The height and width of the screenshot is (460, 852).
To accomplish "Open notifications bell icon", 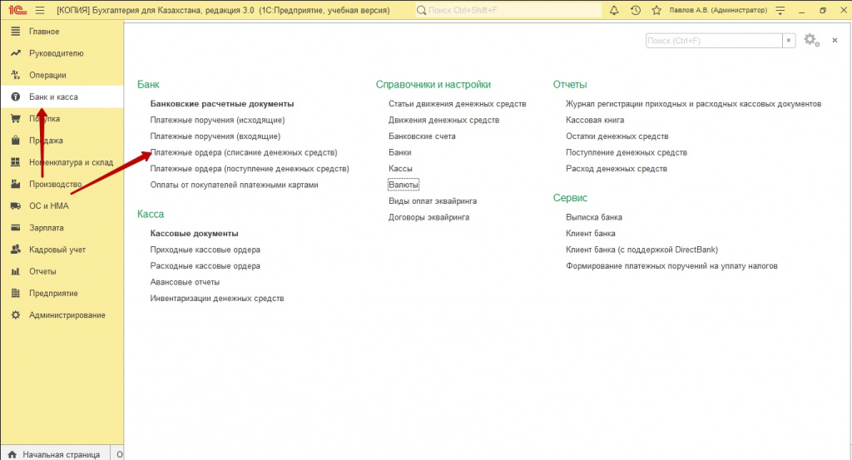I will pos(614,10).
